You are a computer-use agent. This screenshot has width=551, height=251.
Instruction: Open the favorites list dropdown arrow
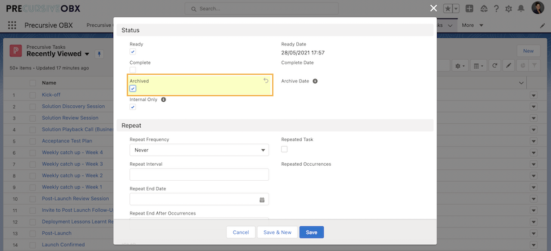coord(456,9)
